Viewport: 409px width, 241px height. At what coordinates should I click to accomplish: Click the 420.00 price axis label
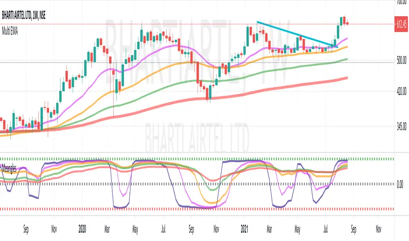[x=402, y=92]
